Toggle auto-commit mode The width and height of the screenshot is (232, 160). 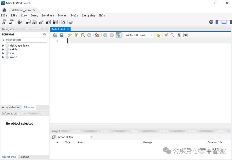tap(118, 35)
